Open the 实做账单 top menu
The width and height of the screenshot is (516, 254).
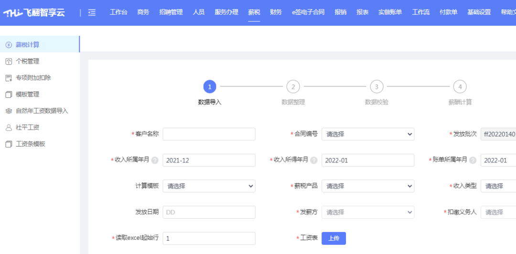(x=390, y=12)
